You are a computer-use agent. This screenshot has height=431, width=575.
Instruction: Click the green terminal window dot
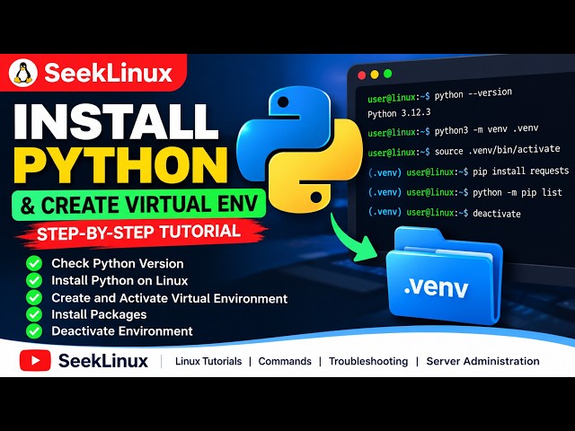[387, 74]
